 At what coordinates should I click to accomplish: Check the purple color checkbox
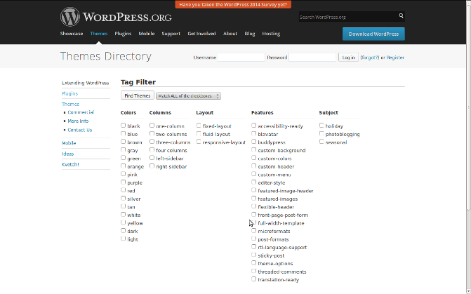(123, 182)
